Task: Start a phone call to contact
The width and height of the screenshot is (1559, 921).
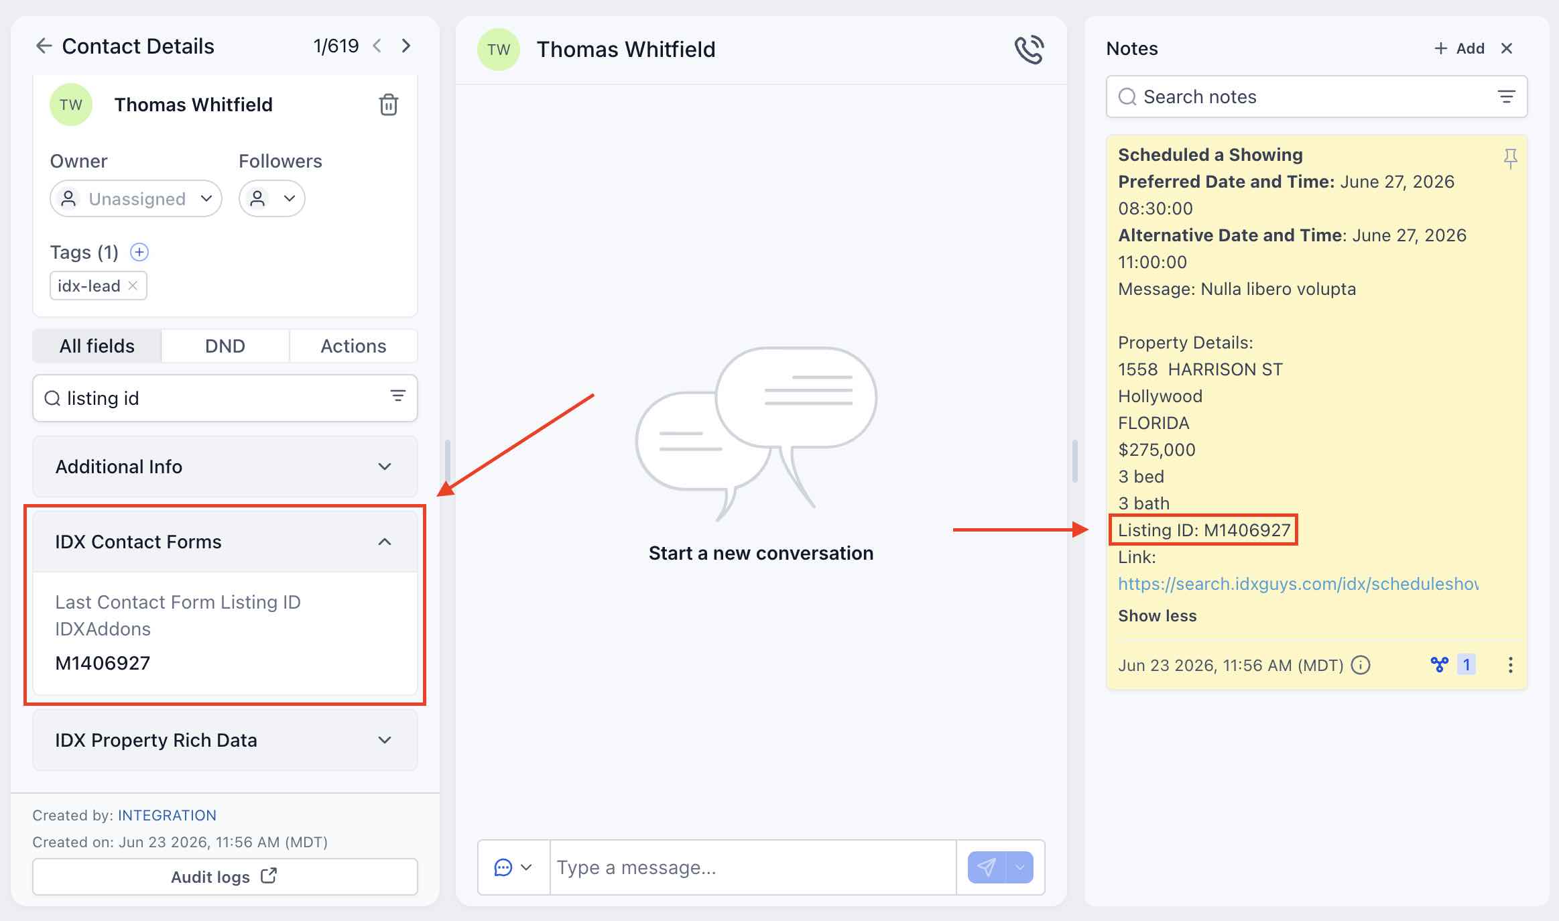Action: [1029, 50]
